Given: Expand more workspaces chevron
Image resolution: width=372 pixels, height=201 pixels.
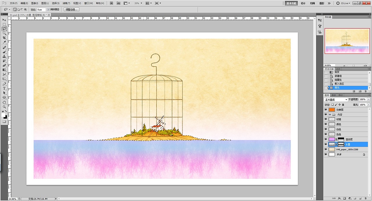Looking at the screenshot, I should 329,3.
